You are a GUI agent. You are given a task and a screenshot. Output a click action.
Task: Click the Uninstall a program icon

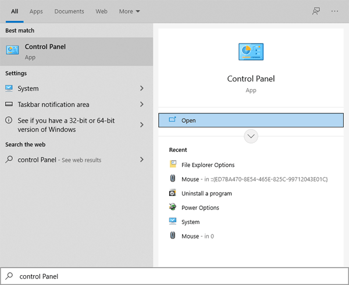(x=173, y=193)
